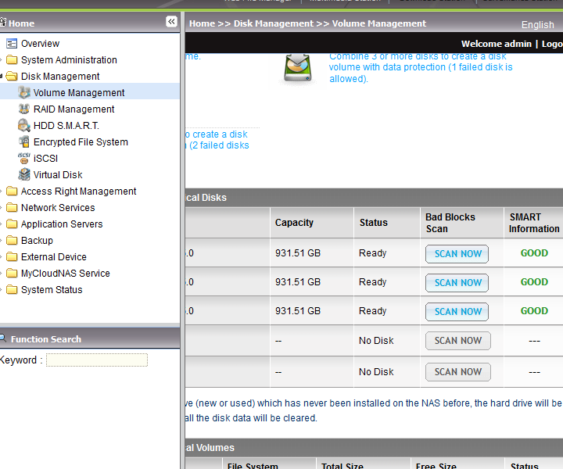Open the MyCloudNAS Service section
Image resolution: width=563 pixels, height=469 pixels.
tap(65, 274)
